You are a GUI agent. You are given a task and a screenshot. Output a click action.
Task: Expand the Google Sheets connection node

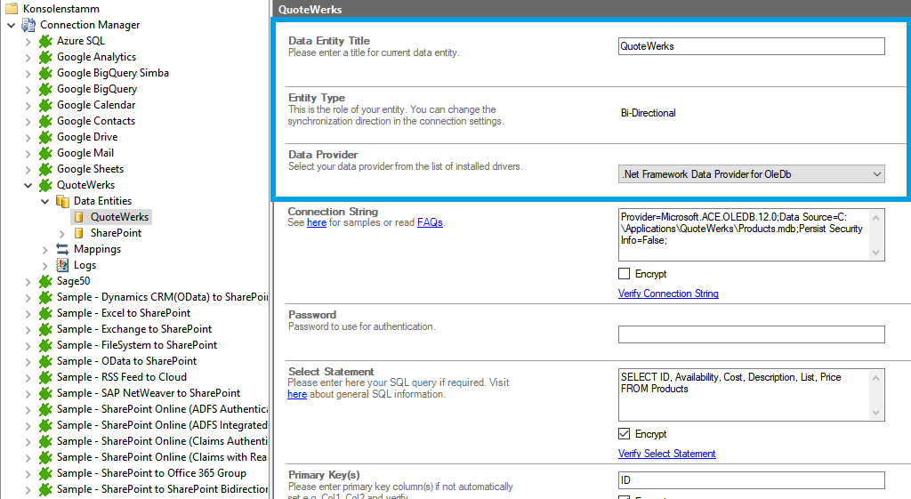pos(28,169)
